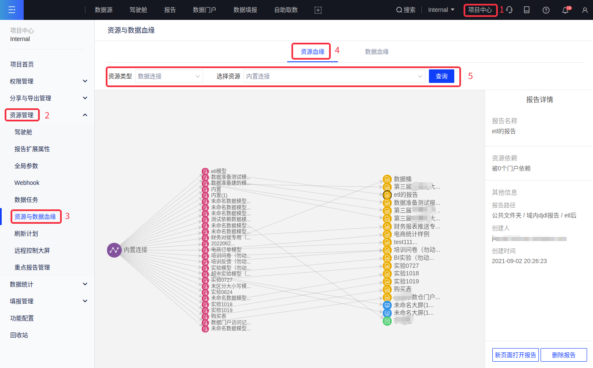Viewport: 593px width, 368px height.
Task: Select the etl的报告 node icon
Action: tap(387, 195)
